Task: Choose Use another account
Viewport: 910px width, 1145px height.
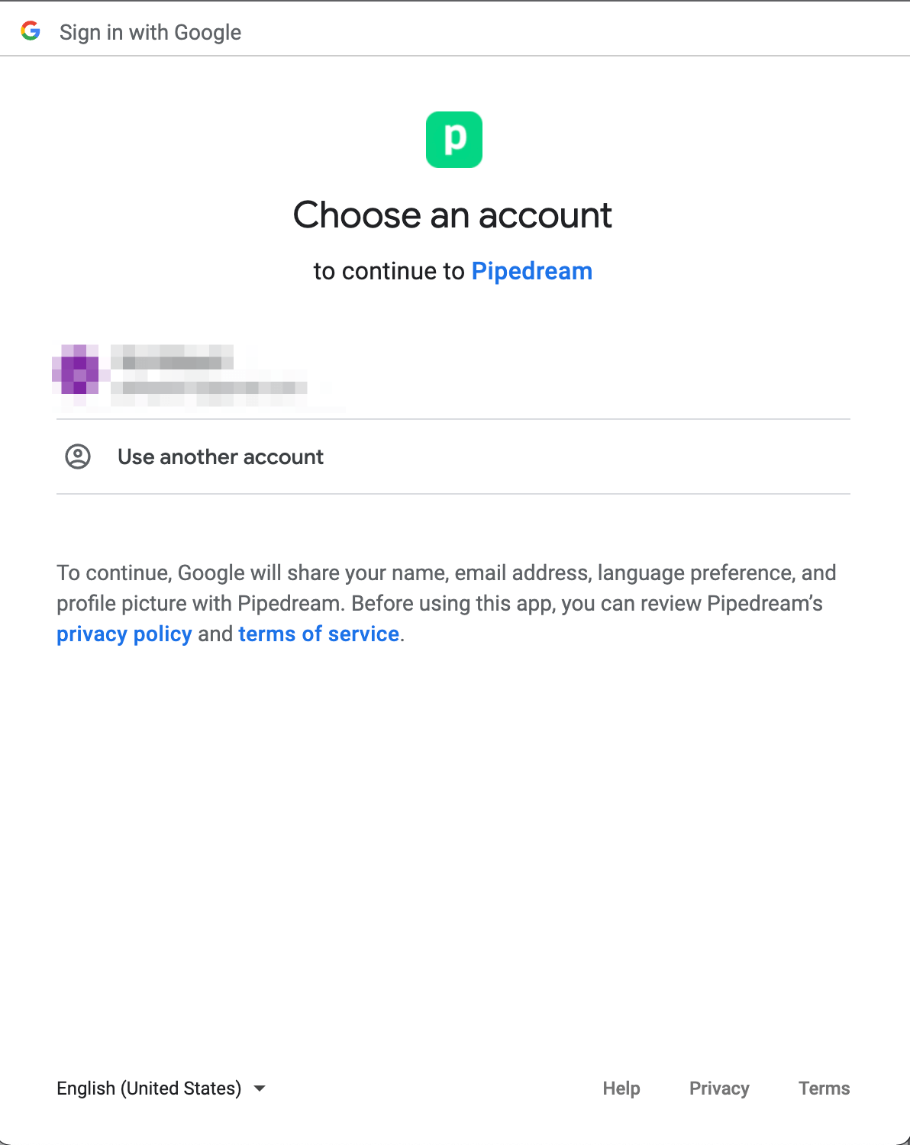Action: tap(220, 456)
